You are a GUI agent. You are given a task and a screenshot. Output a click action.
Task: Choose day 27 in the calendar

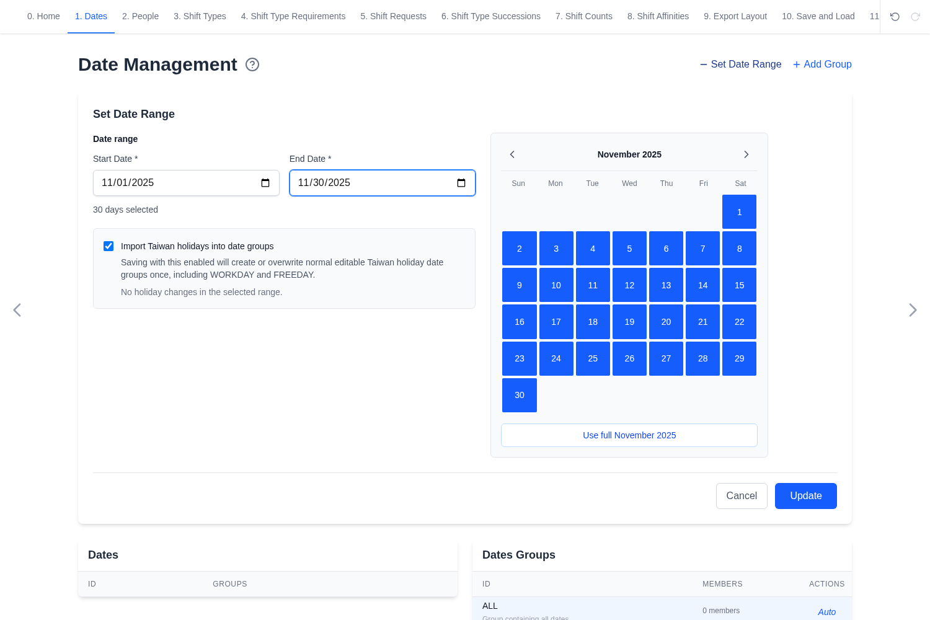pos(666,358)
